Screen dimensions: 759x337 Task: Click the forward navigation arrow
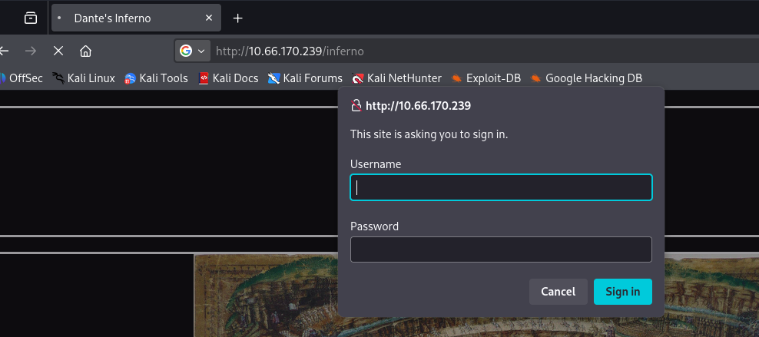coord(31,51)
